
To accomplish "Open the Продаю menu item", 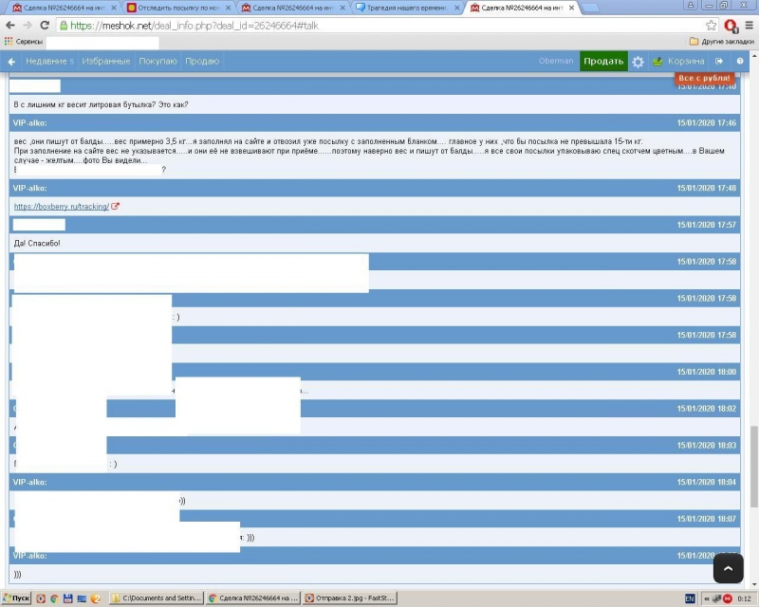I will 202,62.
